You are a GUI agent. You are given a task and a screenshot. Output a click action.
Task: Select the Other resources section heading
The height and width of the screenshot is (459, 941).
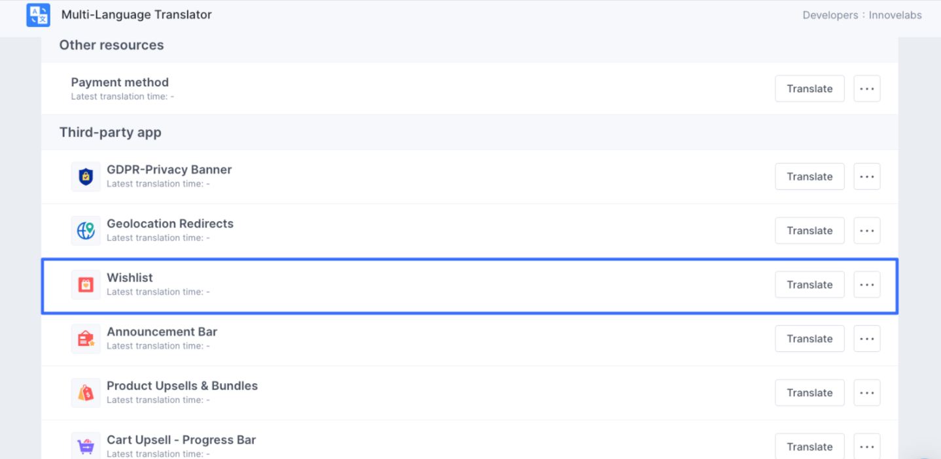point(111,45)
